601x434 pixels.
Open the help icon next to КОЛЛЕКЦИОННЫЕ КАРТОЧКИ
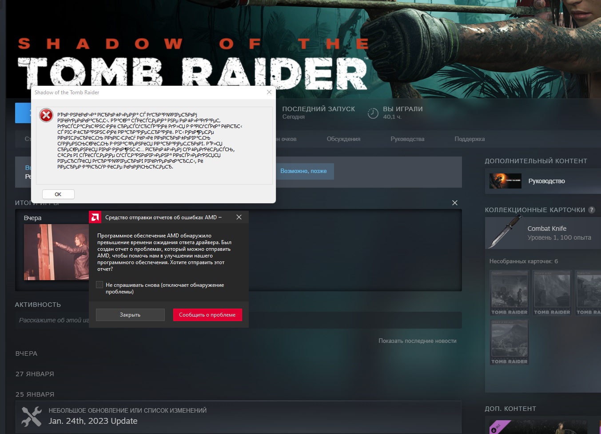pos(592,210)
